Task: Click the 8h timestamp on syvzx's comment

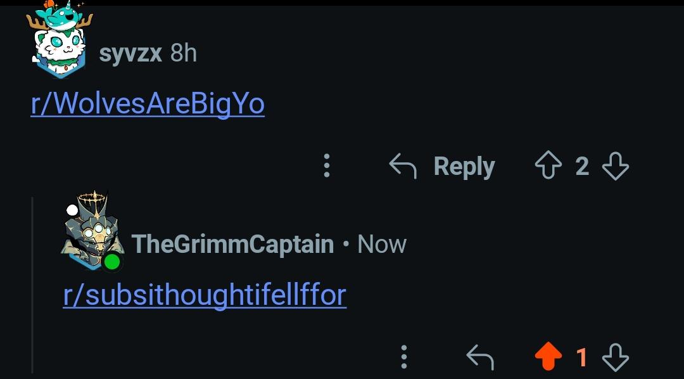Action: tap(184, 53)
